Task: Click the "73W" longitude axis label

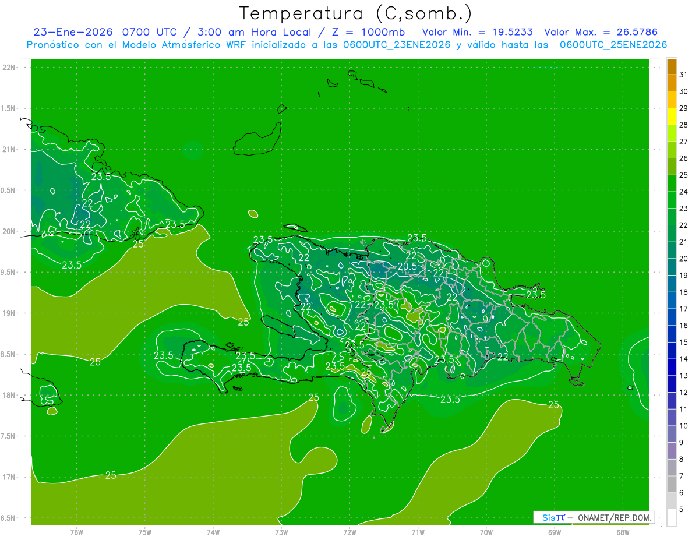Action: 281,532
